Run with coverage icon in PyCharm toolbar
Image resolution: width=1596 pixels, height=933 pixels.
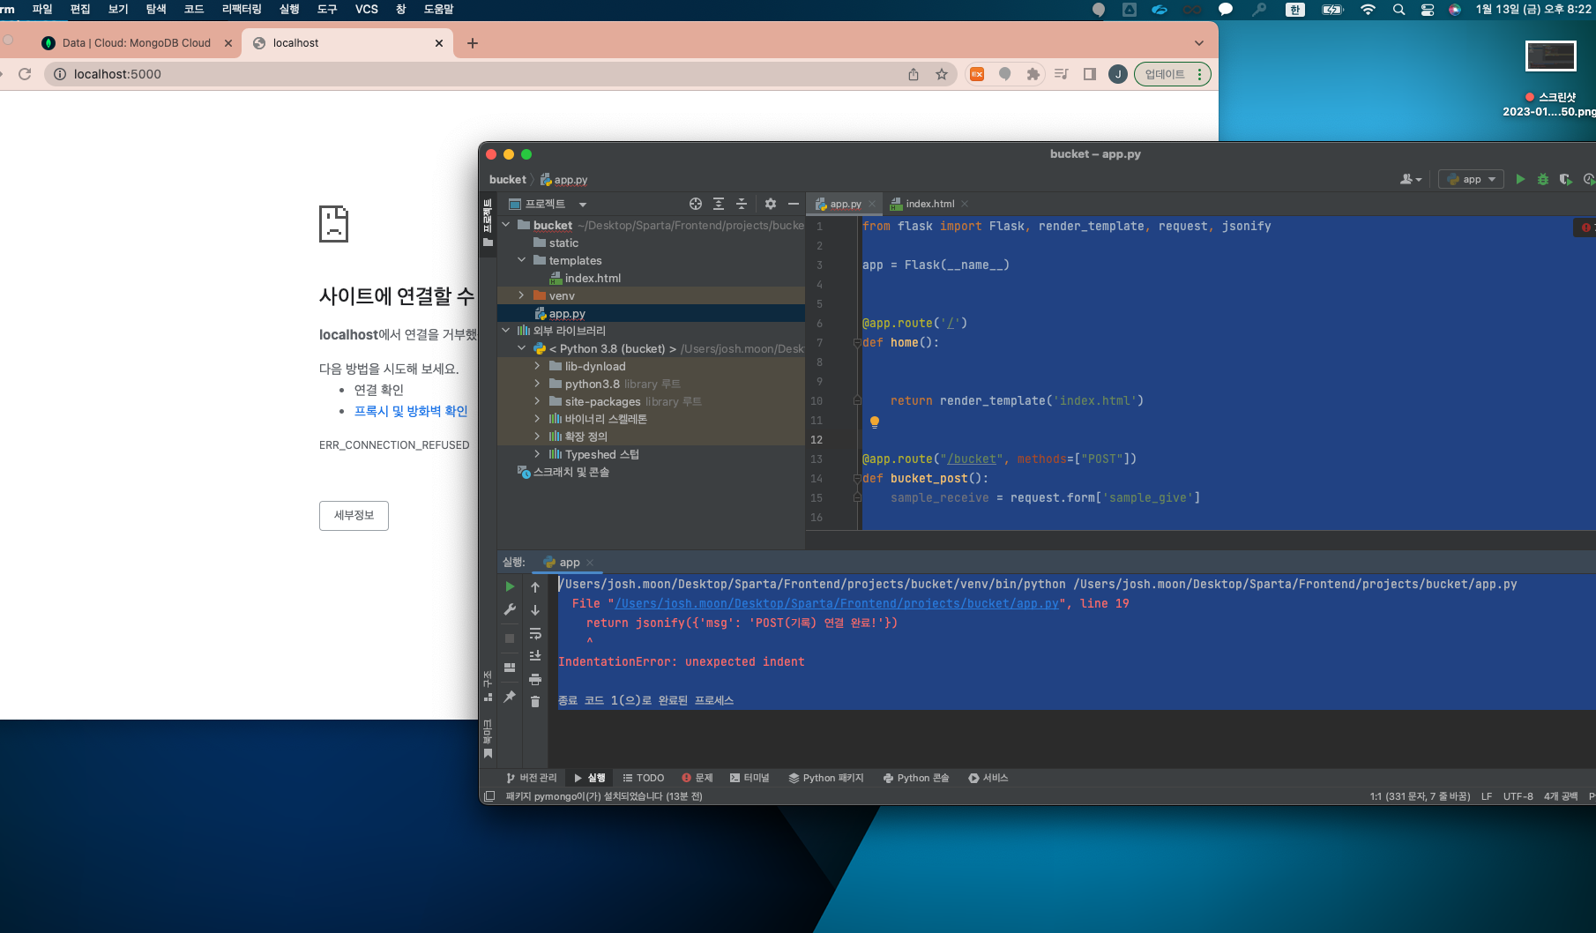coord(1565,179)
